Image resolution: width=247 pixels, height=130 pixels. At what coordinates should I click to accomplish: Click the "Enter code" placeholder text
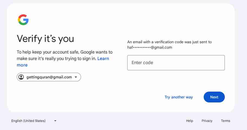coord(142,63)
